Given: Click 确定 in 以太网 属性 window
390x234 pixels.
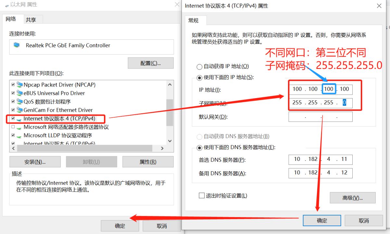Looking at the screenshot, I should coord(120,226).
